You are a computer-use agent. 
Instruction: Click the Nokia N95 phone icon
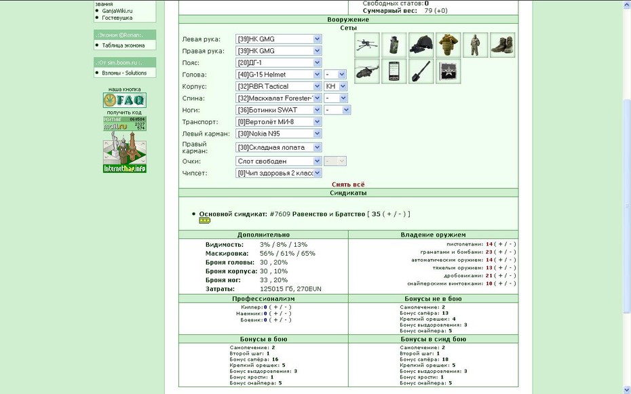point(394,71)
